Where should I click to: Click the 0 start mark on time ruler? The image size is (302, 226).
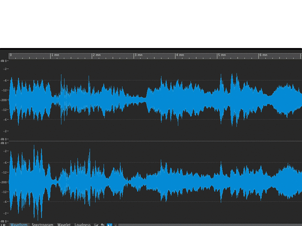click(x=11, y=55)
